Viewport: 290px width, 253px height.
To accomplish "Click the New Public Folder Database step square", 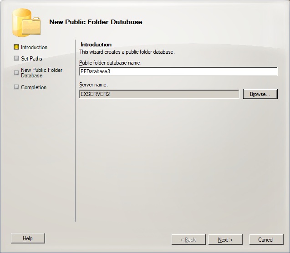I will (x=16, y=73).
